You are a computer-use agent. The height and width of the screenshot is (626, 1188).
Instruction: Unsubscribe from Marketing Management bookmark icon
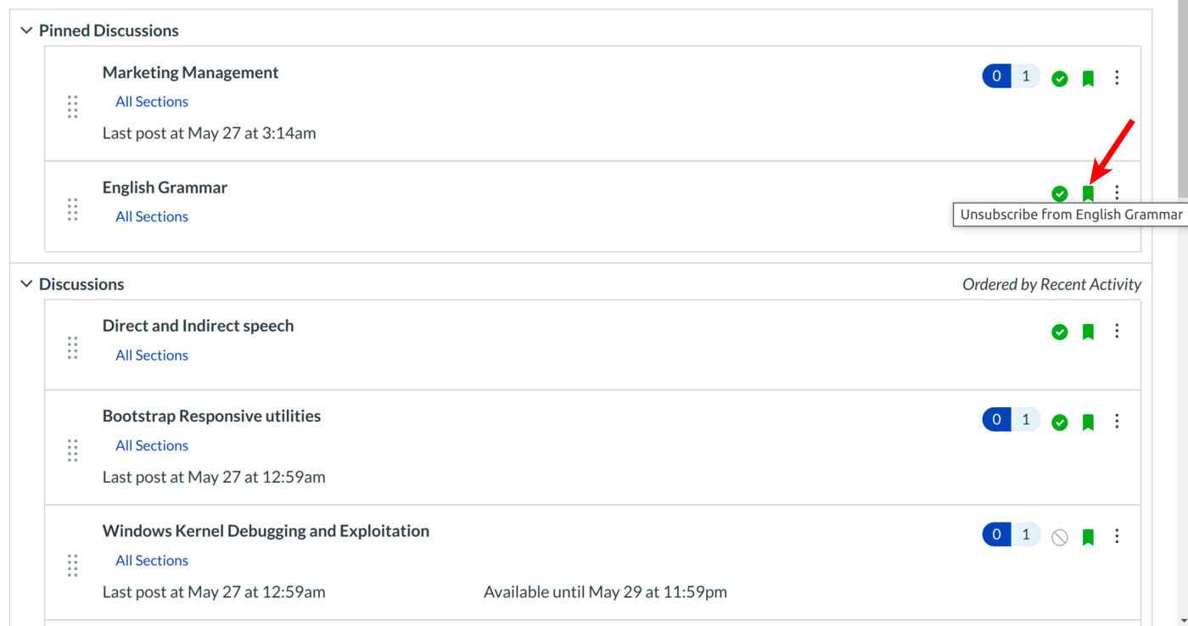coord(1088,79)
